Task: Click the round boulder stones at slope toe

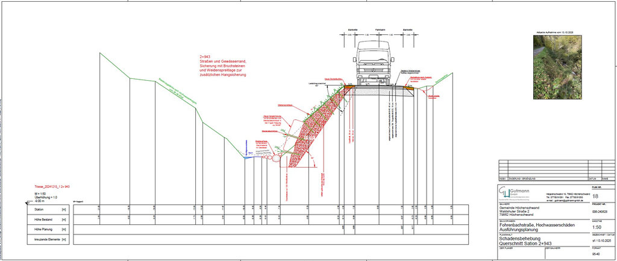Action: tap(276, 158)
